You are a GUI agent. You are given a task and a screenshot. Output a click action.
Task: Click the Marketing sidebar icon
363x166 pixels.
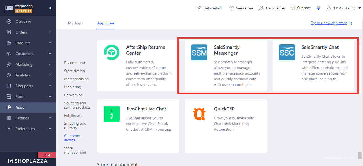coord(9,64)
